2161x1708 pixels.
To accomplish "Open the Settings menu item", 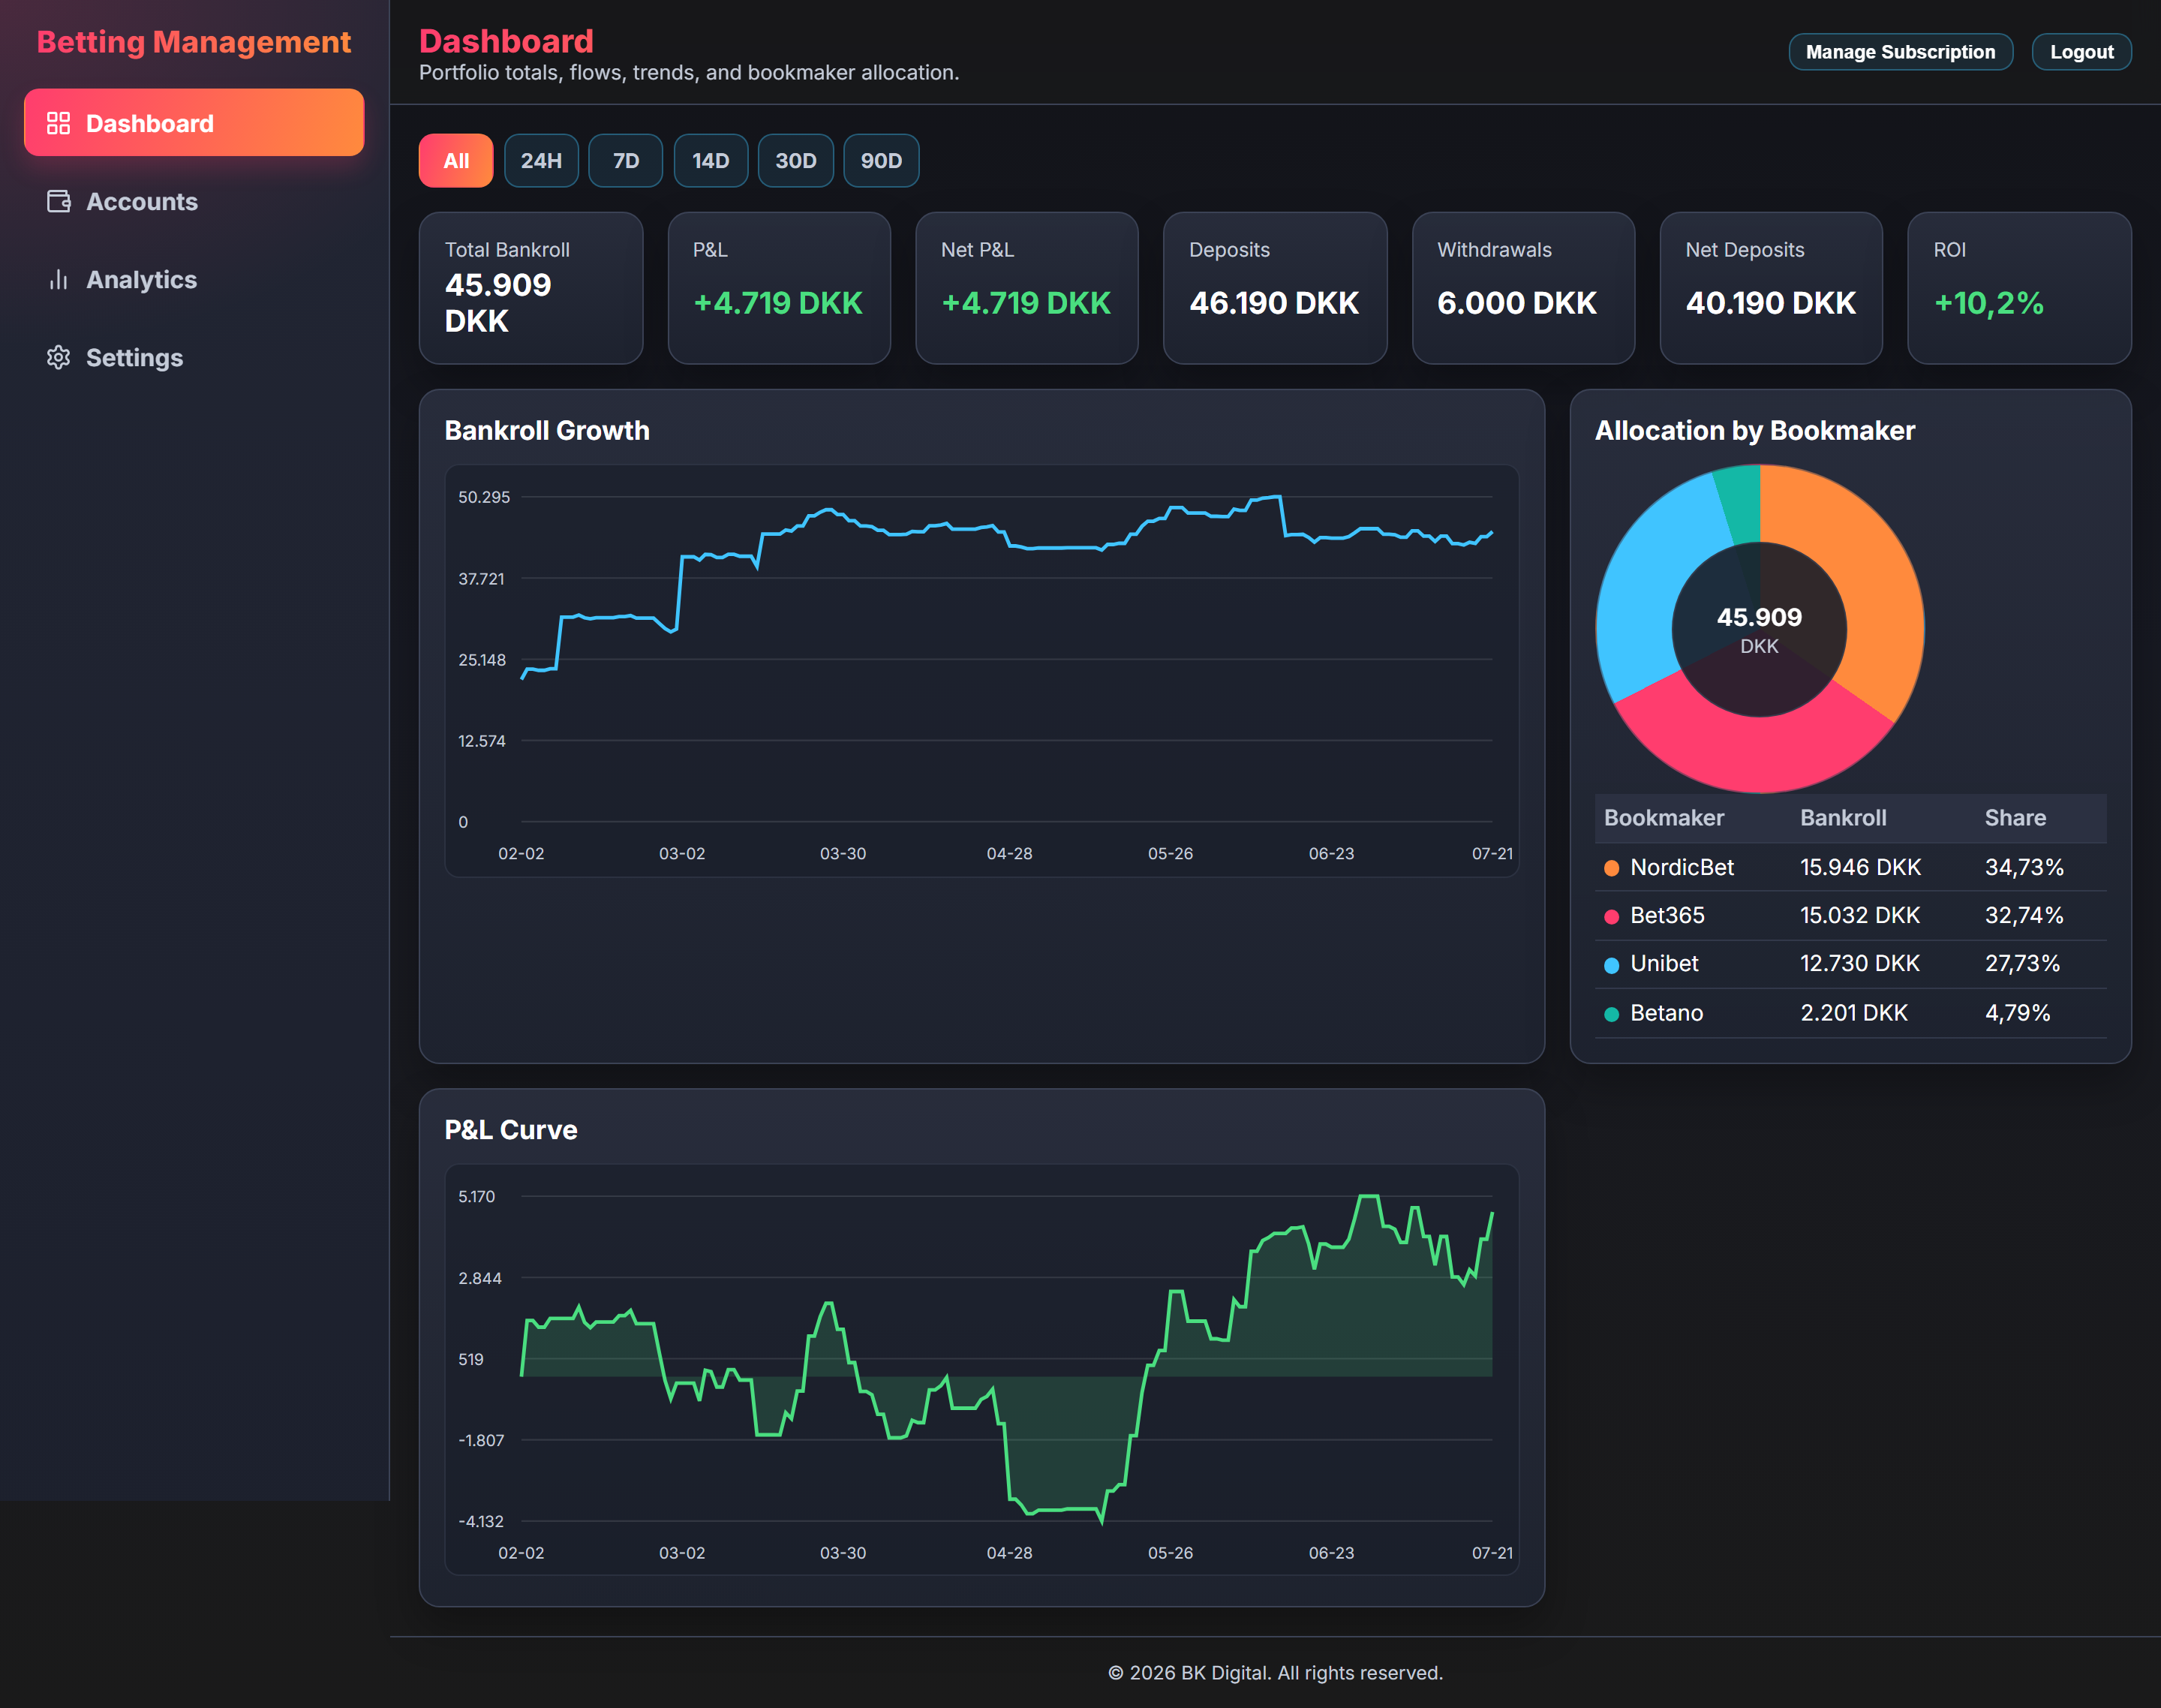I will click(194, 357).
